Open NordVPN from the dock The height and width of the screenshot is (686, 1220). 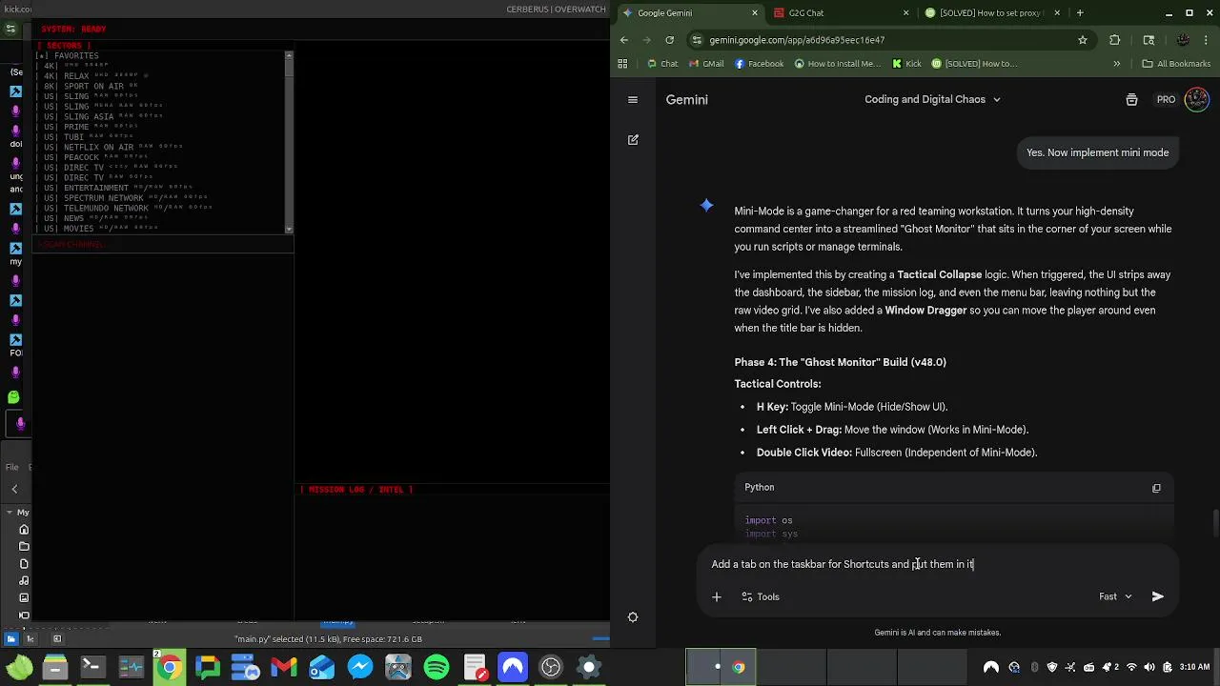[513, 667]
